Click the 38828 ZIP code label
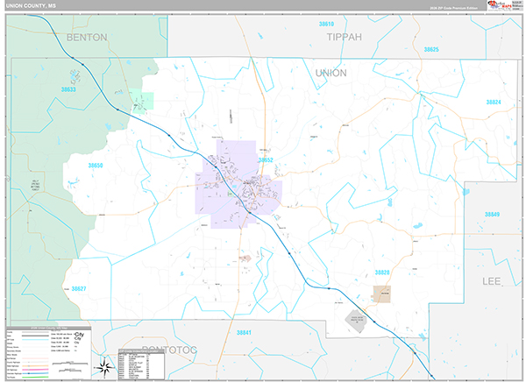Viewport: 526px width, 382px height. pos(381,273)
